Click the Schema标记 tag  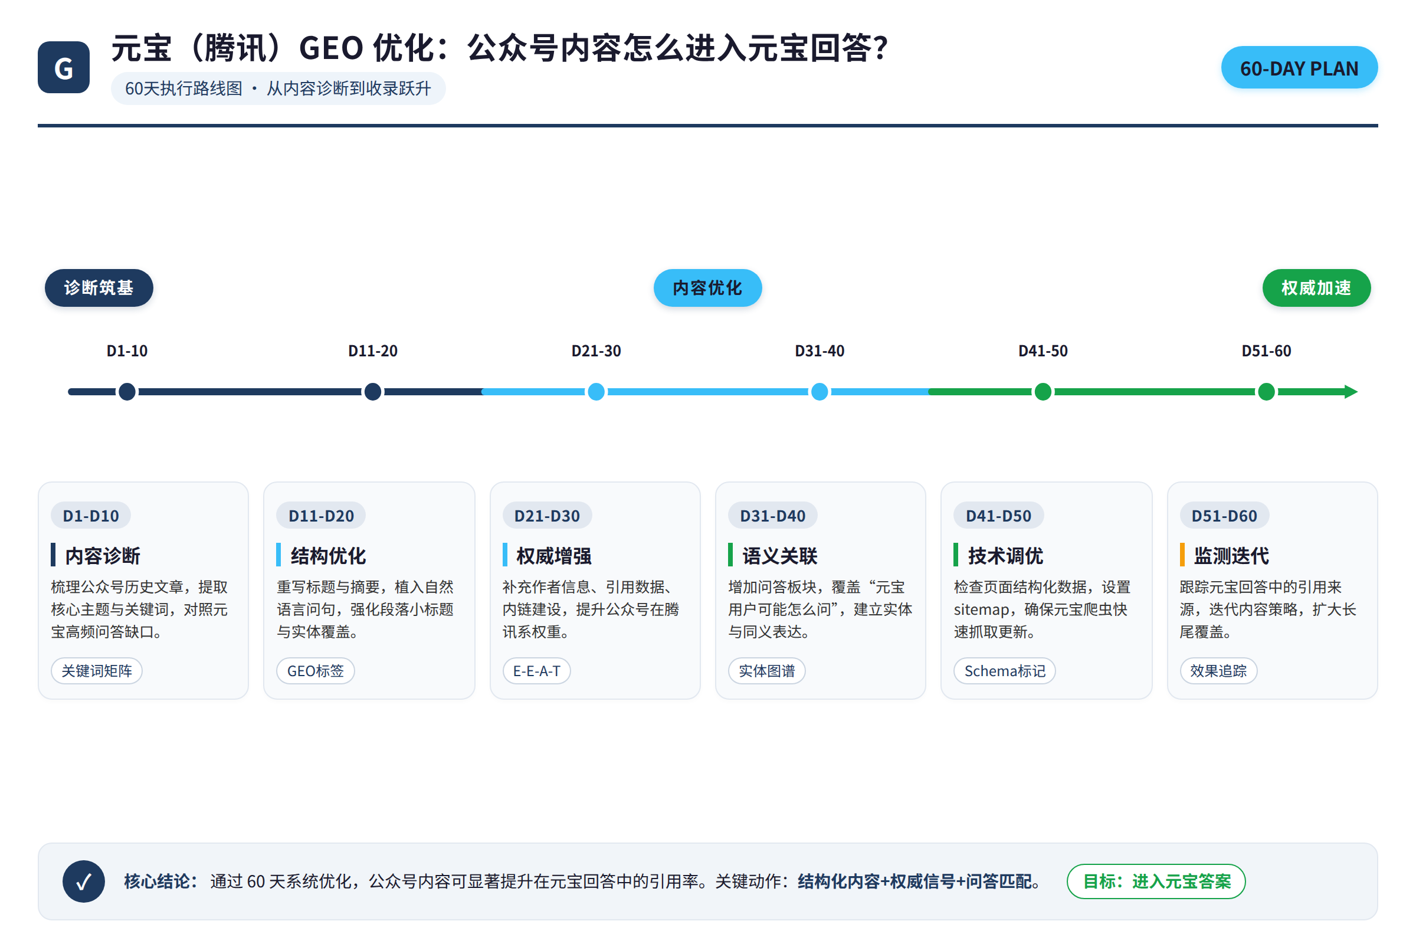(x=1005, y=671)
